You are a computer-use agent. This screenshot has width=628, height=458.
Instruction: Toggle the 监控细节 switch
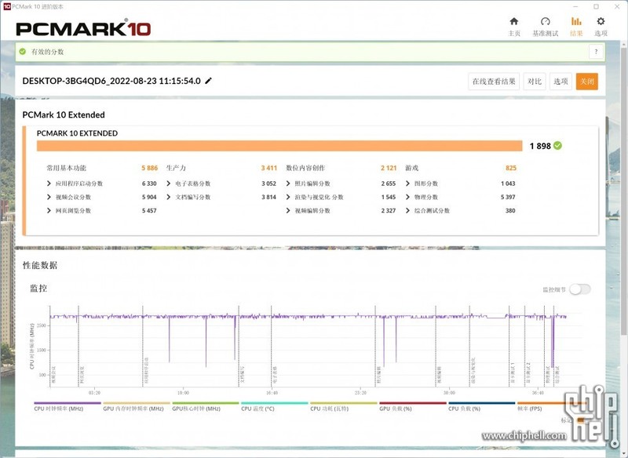pos(580,289)
